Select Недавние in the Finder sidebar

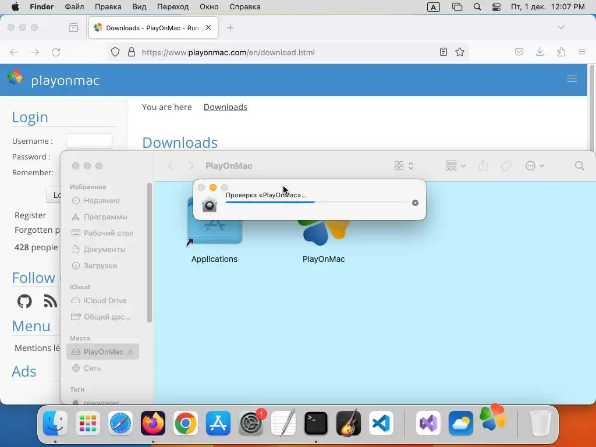102,200
